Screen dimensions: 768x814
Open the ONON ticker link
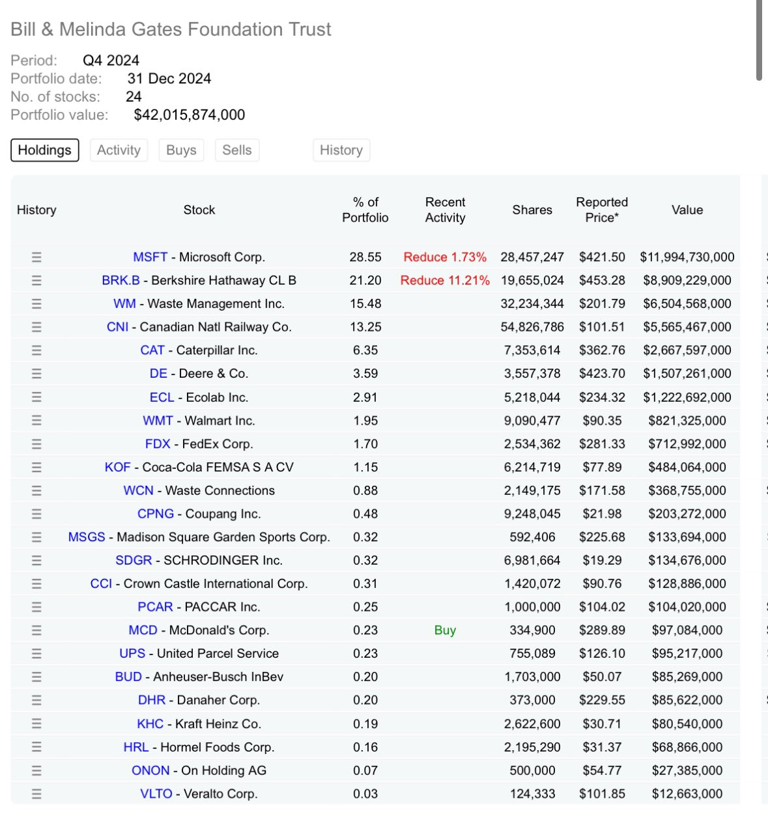pos(150,771)
